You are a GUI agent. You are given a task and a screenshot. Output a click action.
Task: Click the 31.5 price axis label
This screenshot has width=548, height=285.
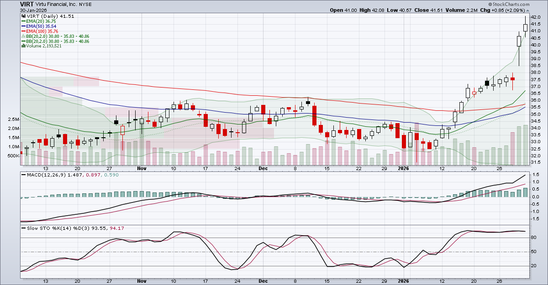tap(536, 162)
